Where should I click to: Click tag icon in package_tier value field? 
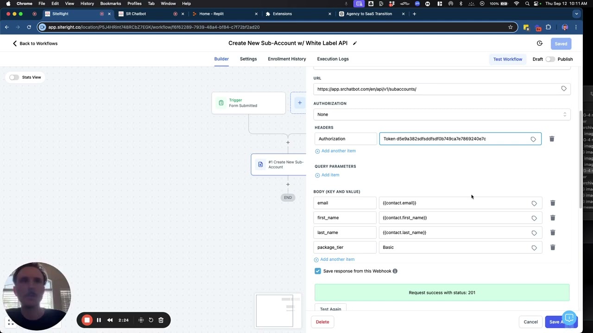point(534,248)
